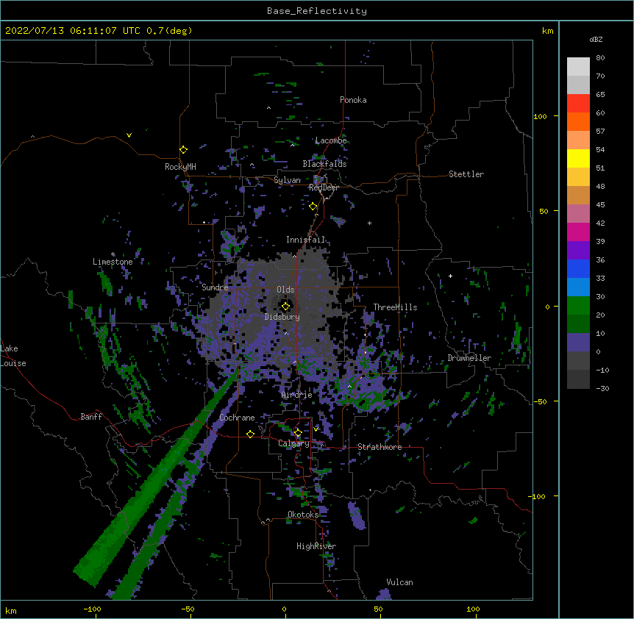634x619 pixels.
Task: Click the Stettler label
Action: [x=466, y=174]
